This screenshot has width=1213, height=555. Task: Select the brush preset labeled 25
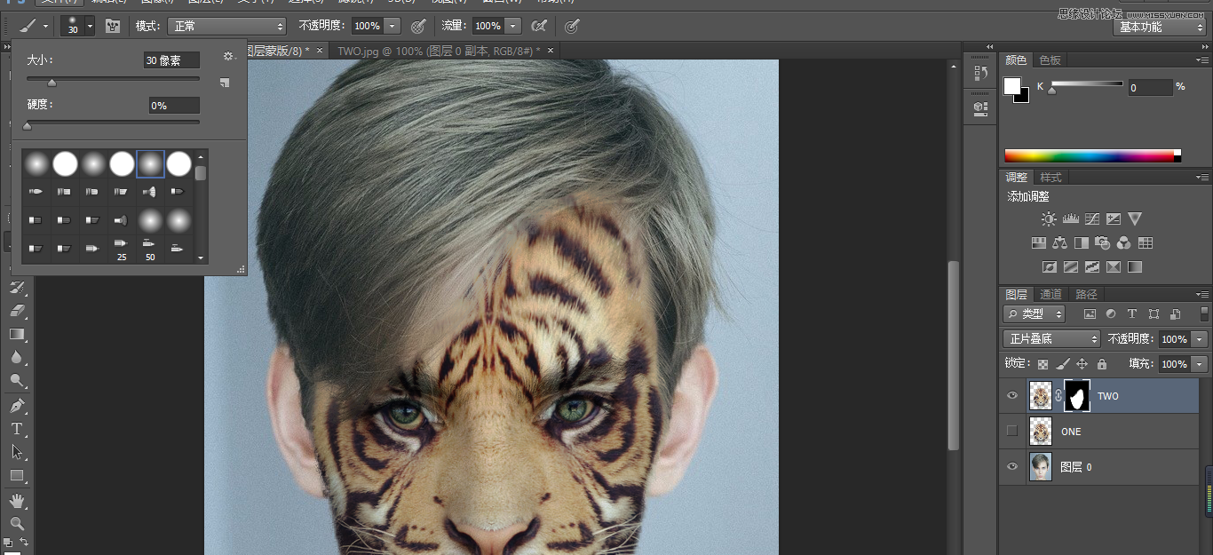(x=122, y=248)
